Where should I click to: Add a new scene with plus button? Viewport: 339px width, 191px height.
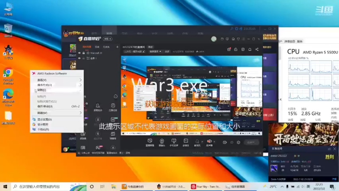coord(117,47)
